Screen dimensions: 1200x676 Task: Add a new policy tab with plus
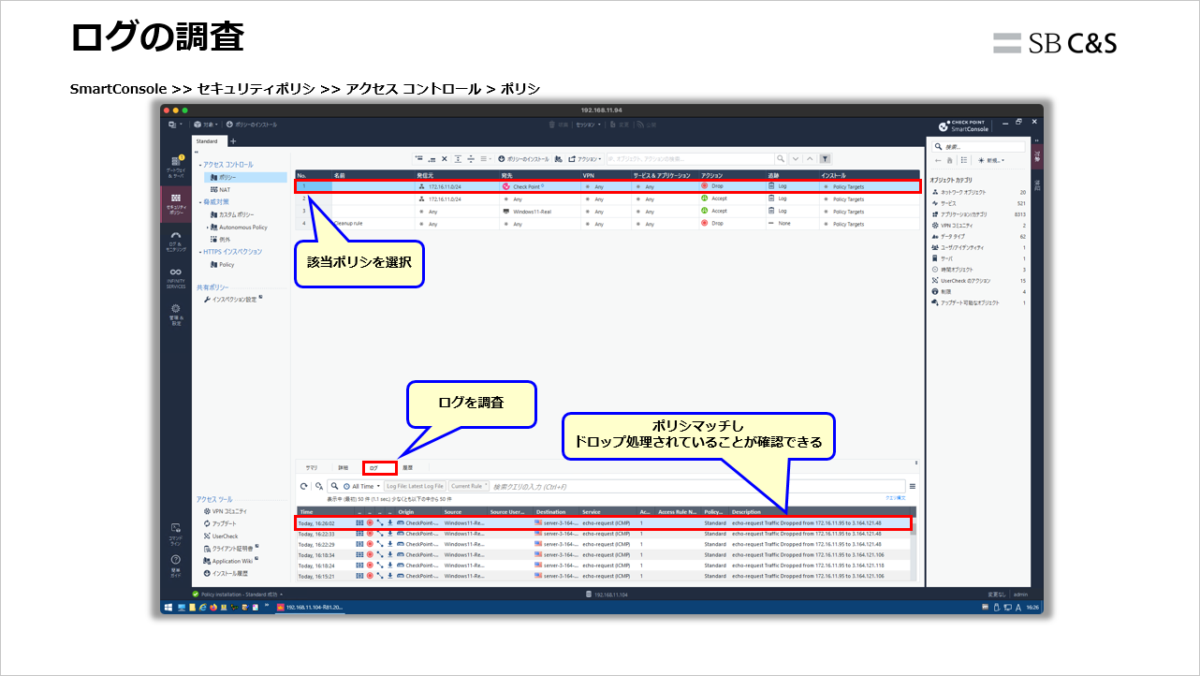click(x=232, y=141)
